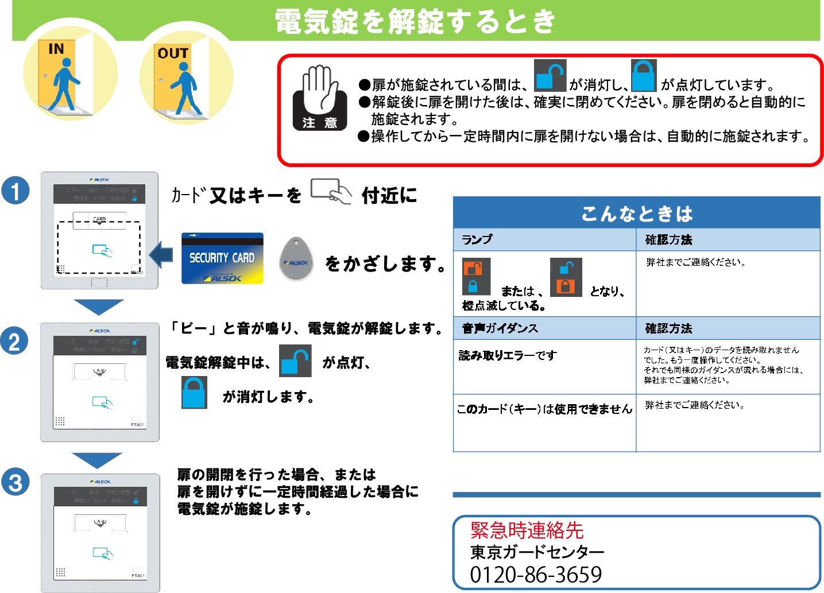The image size is (824, 593).
Task: Click the 電気錠を解錠するとき title banner
Action: (x=415, y=21)
